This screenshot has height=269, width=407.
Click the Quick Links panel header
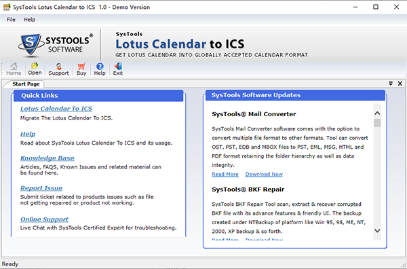[98, 96]
